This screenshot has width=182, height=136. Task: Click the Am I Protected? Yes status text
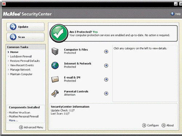coord(83,32)
